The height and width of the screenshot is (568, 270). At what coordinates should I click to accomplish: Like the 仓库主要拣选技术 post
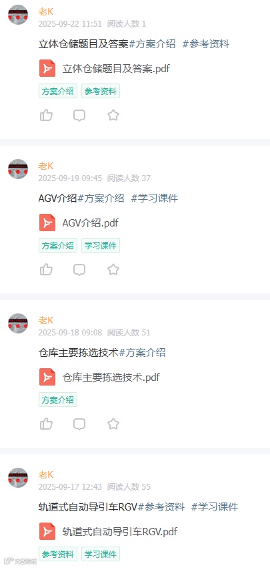(46, 424)
